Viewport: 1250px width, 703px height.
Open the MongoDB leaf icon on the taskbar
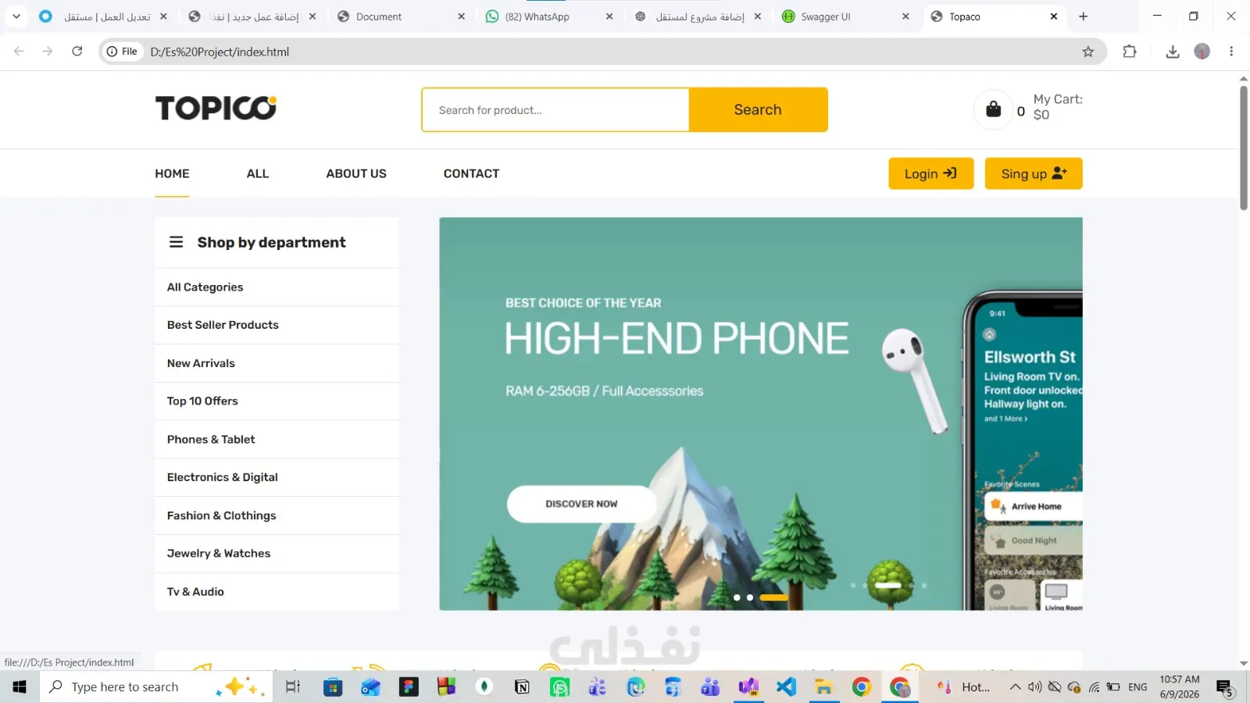[484, 687]
